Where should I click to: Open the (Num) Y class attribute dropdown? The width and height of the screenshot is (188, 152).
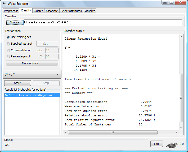(32, 74)
